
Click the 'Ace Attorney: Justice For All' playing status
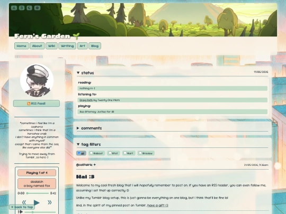pyautogui.click(x=172, y=111)
